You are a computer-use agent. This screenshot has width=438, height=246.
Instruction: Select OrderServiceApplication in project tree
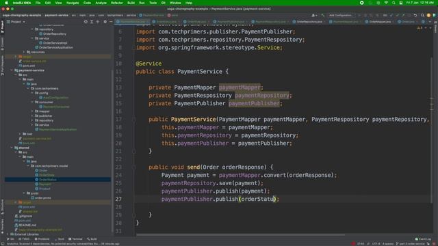(x=56, y=47)
